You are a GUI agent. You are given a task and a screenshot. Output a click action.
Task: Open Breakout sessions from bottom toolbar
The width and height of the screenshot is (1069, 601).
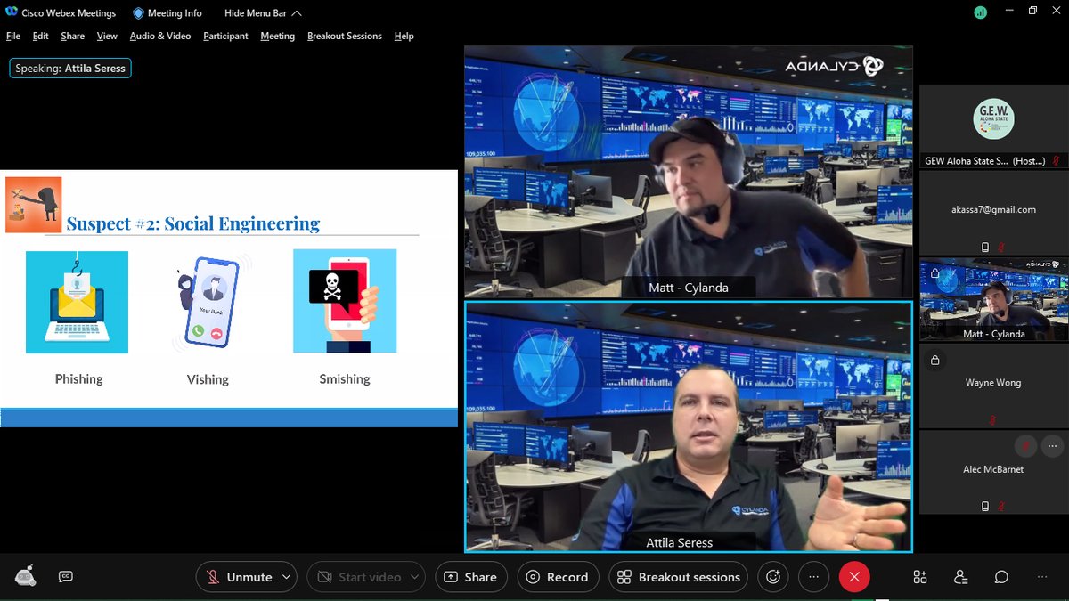pos(680,577)
